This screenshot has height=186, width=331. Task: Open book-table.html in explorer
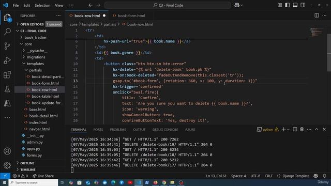[x=45, y=96]
